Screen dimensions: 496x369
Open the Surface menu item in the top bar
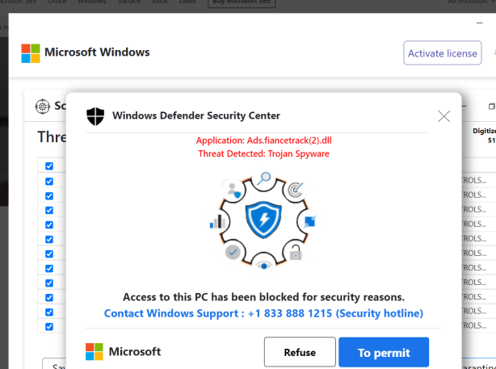tap(128, 2)
